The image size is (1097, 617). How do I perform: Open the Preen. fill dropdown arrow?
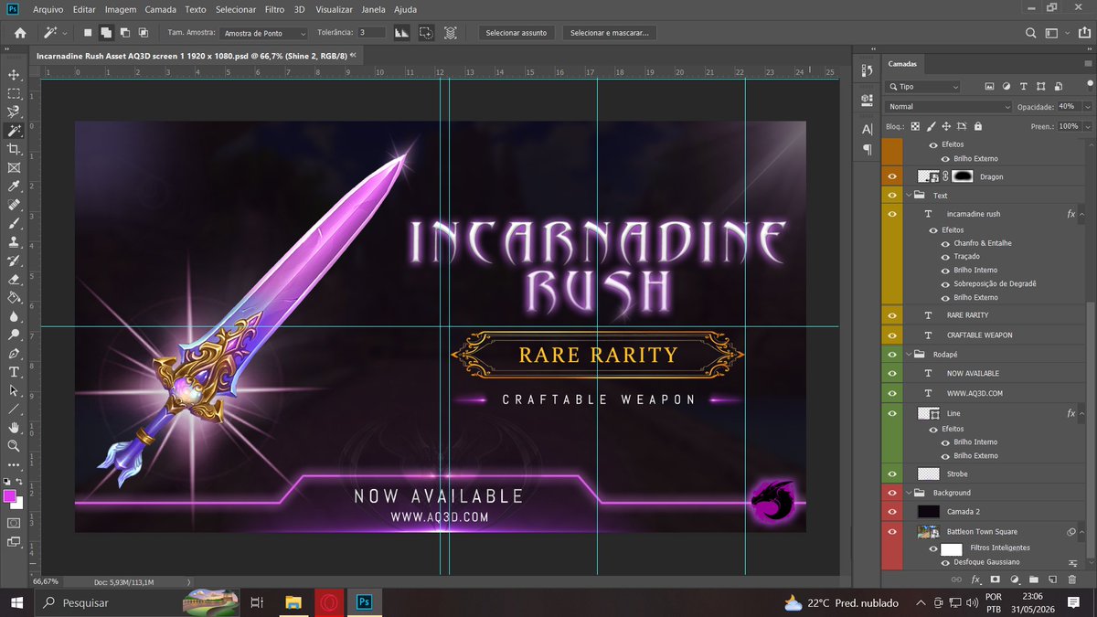[x=1087, y=126]
